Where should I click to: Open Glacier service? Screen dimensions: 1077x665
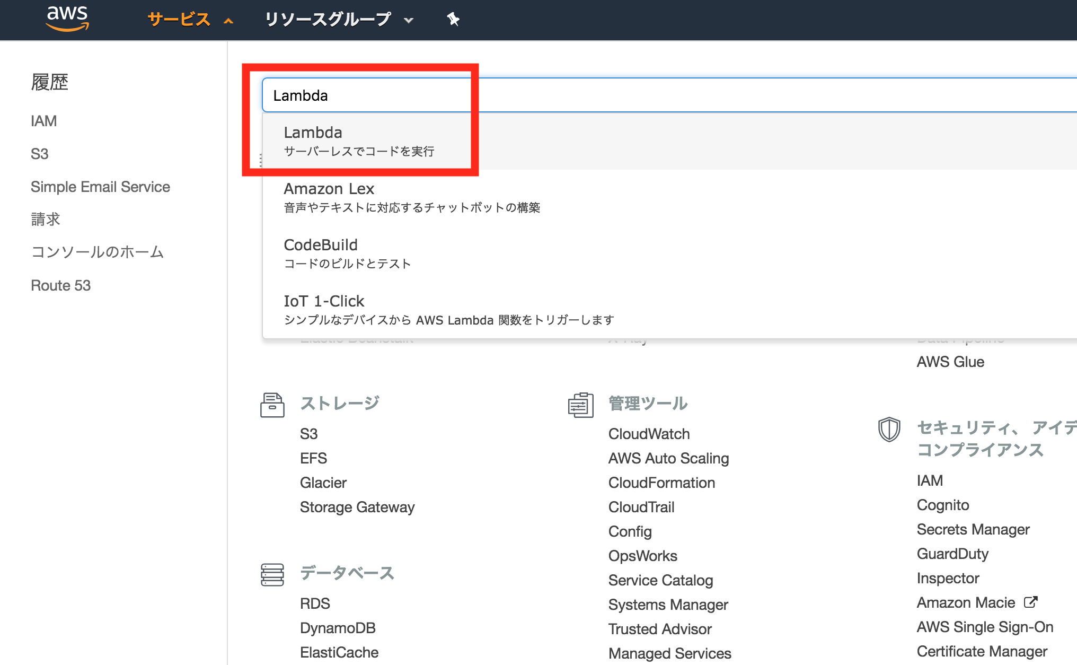click(323, 483)
